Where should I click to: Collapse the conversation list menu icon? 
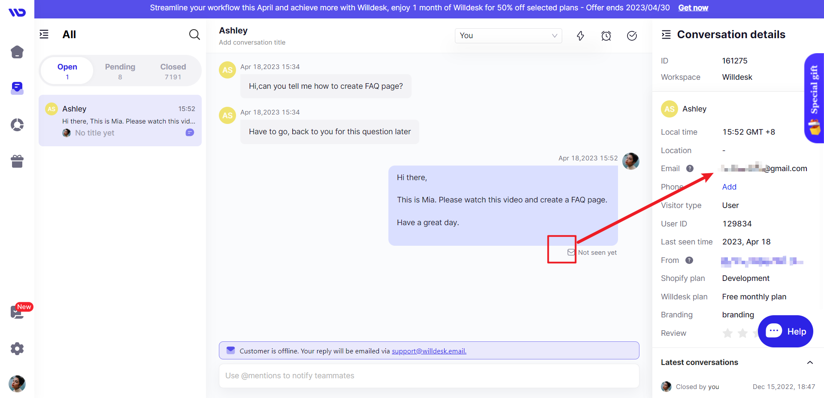pyautogui.click(x=44, y=34)
